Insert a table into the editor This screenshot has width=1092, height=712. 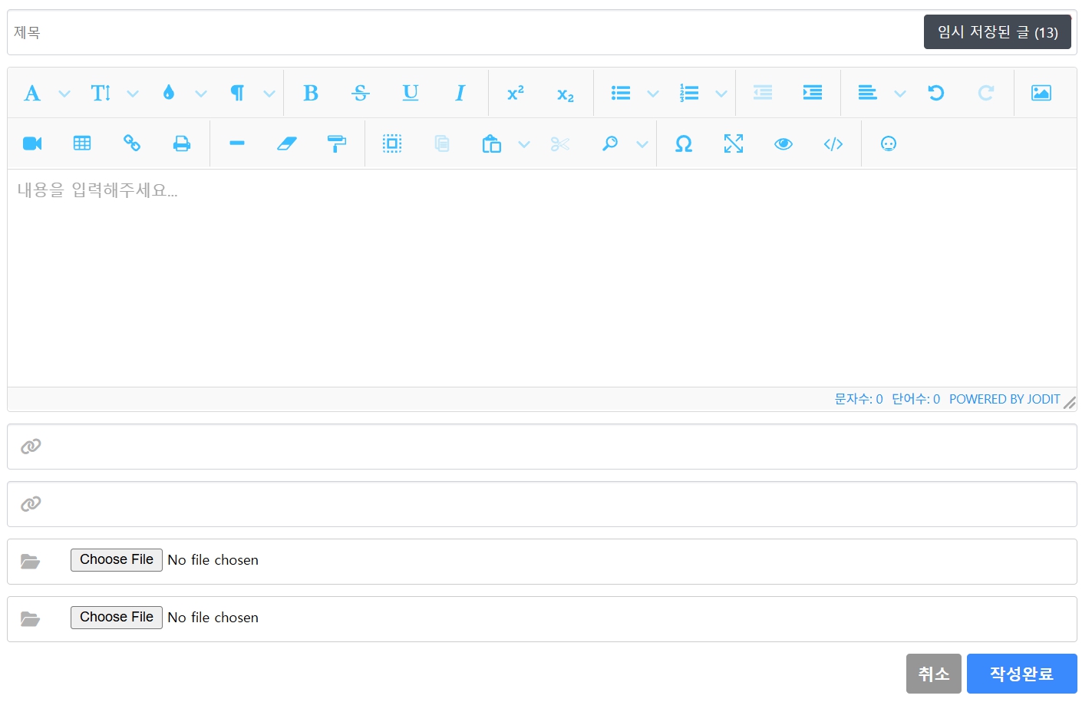[x=82, y=143]
